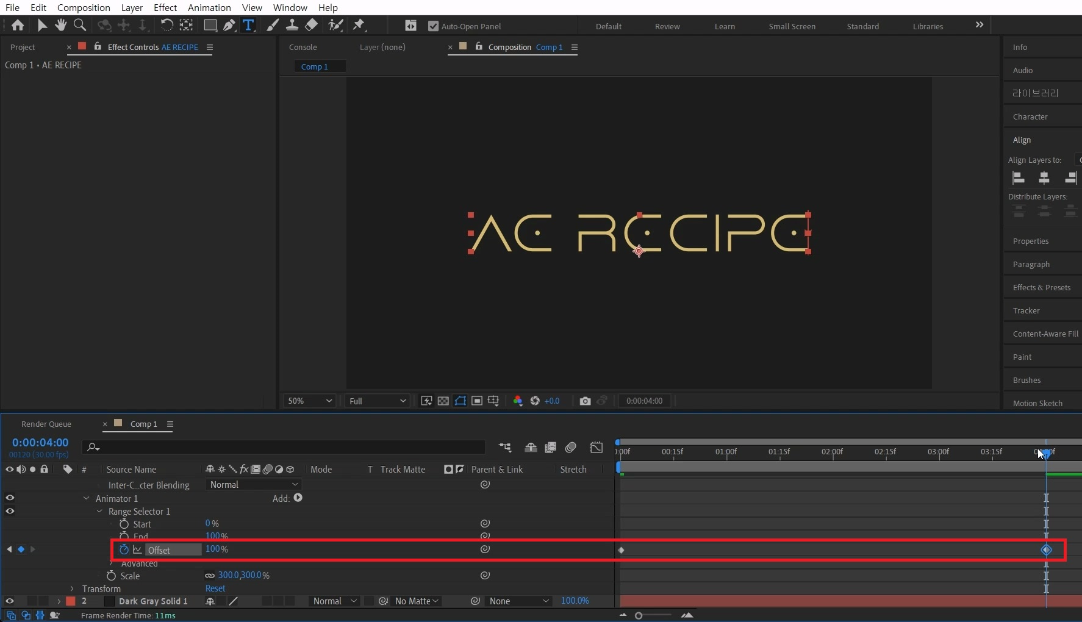
Task: Collapse the Range Selector 1 group
Action: tap(99, 511)
